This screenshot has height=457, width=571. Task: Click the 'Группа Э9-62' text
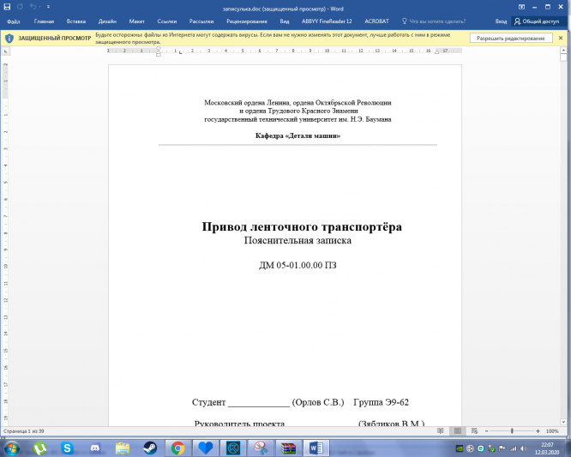pyautogui.click(x=381, y=402)
